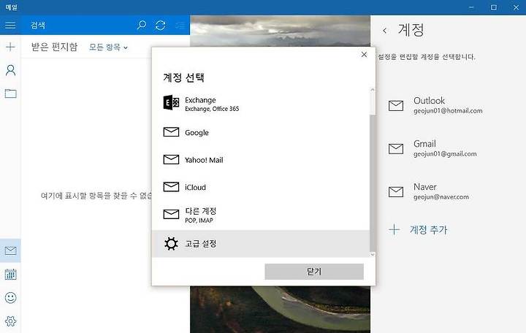Open Calendar from sidebar icon

(10, 275)
